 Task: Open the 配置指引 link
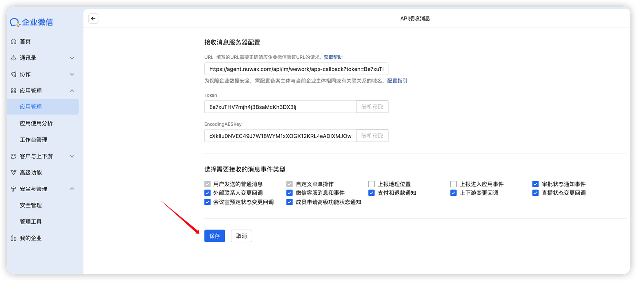click(397, 81)
